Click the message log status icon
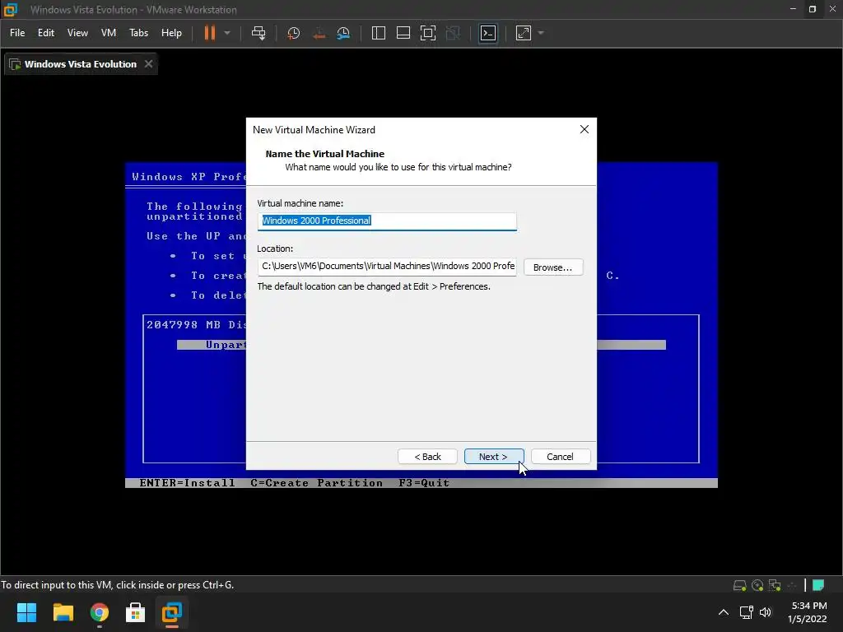Image resolution: width=843 pixels, height=632 pixels. 819,585
